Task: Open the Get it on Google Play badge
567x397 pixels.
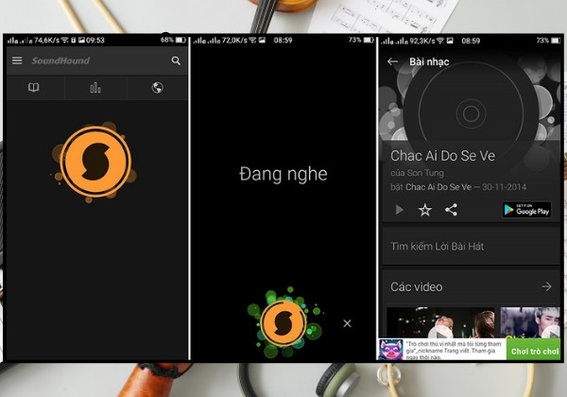Action: click(527, 210)
